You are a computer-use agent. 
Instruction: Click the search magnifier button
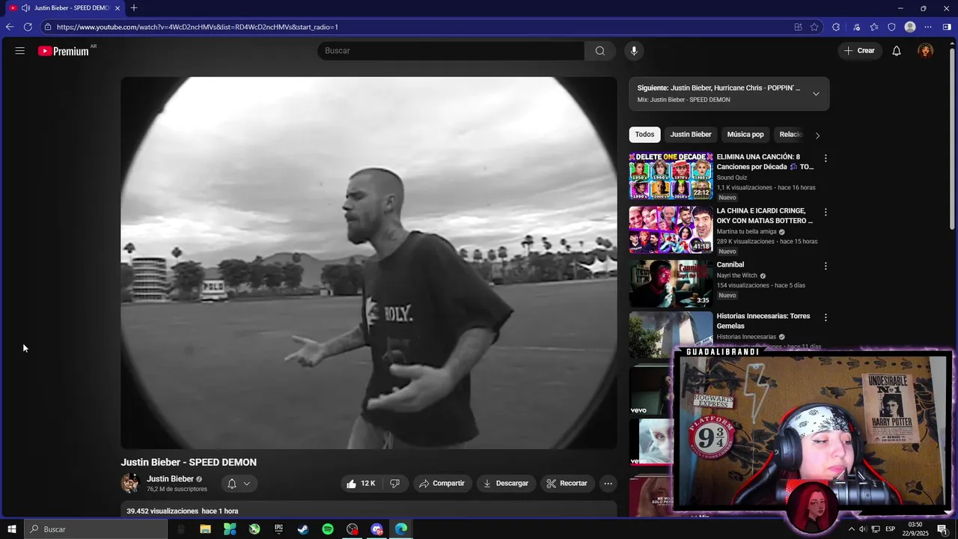600,51
